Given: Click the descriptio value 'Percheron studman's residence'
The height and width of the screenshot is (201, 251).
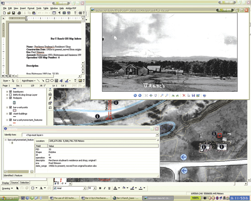Looking at the screenshot, I should coord(73,160).
